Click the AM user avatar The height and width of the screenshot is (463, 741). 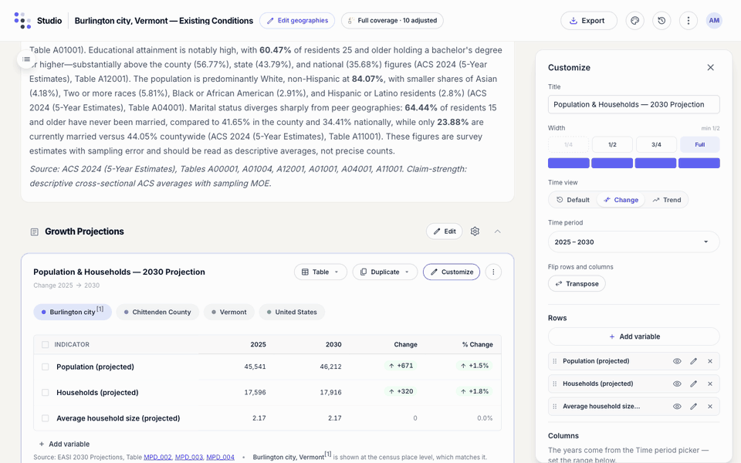[x=714, y=21]
